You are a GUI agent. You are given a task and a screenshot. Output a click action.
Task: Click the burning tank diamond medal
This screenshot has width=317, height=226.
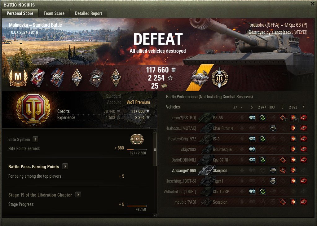click(77, 78)
